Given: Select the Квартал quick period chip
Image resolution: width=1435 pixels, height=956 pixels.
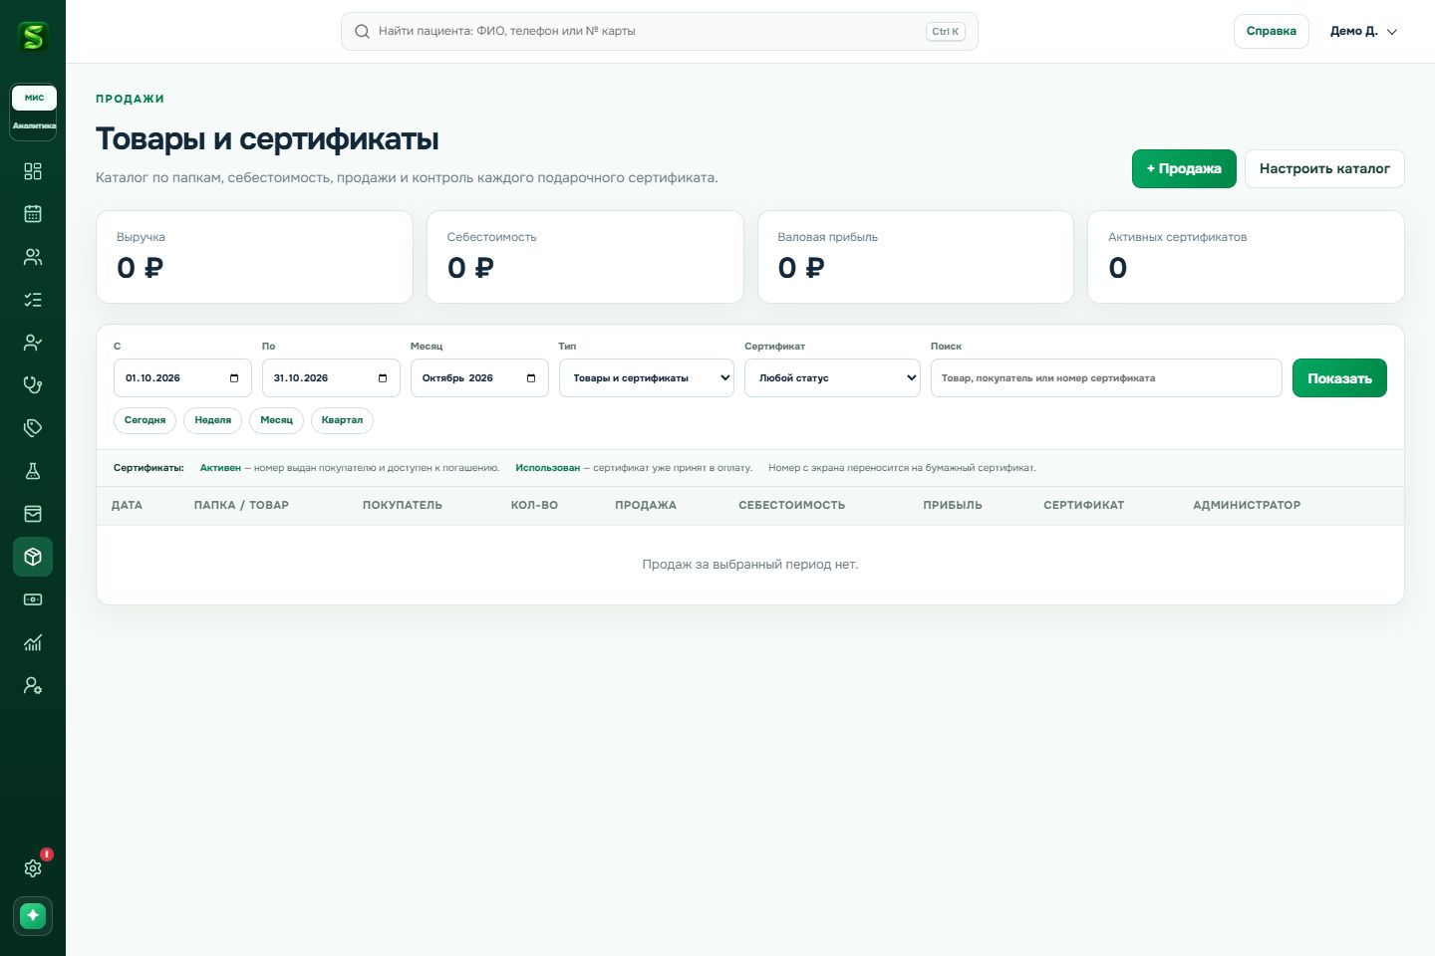Looking at the screenshot, I should tap(342, 420).
